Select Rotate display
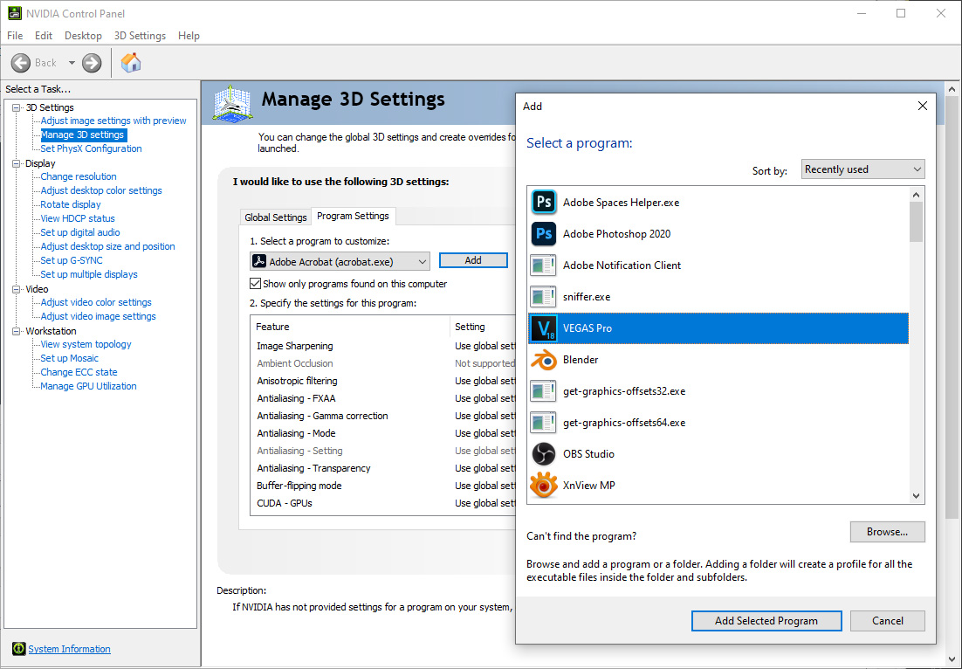The width and height of the screenshot is (962, 669). tap(71, 204)
